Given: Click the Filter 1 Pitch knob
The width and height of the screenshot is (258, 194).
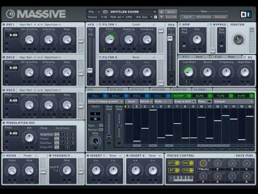Looking at the screenshot, I should tap(109, 39).
